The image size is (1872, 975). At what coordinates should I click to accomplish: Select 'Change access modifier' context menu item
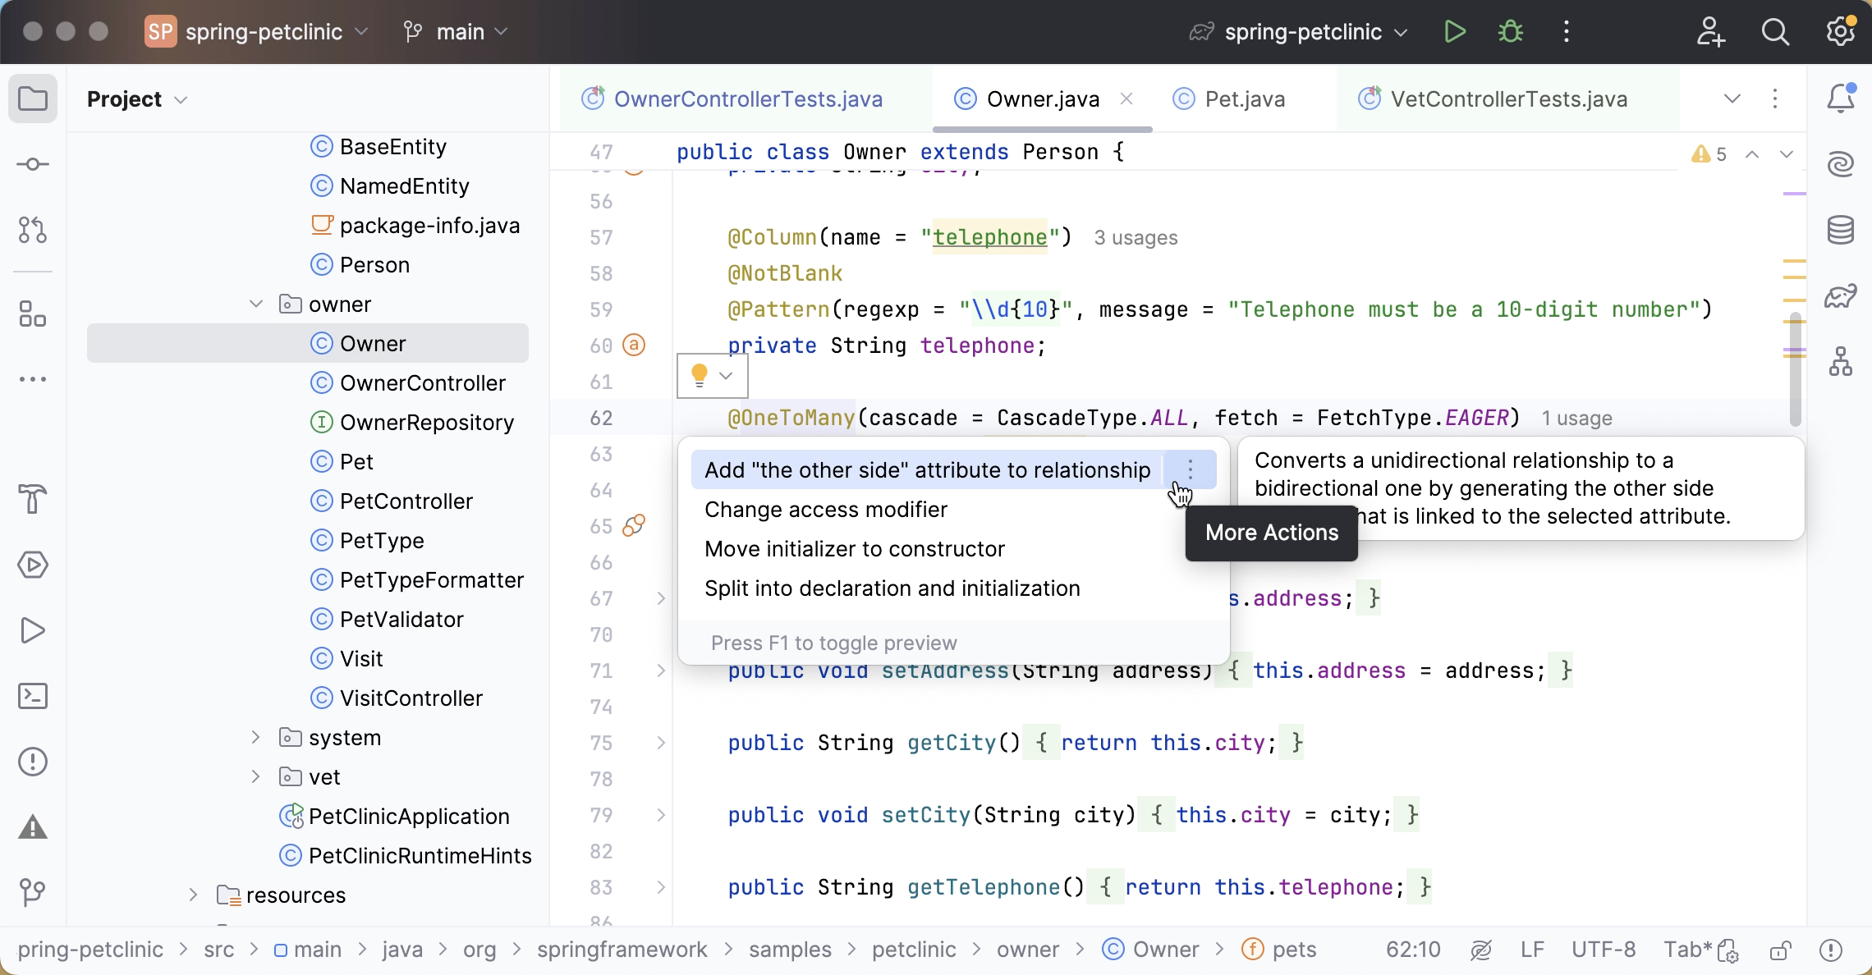point(826,510)
